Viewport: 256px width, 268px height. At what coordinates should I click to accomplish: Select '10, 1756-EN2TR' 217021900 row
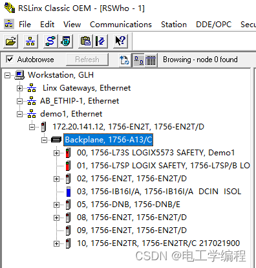(158, 243)
